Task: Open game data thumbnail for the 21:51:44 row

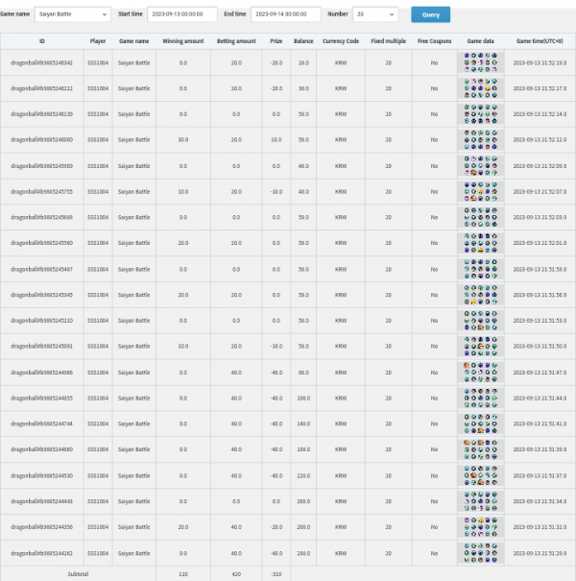Action: pyautogui.click(x=480, y=398)
